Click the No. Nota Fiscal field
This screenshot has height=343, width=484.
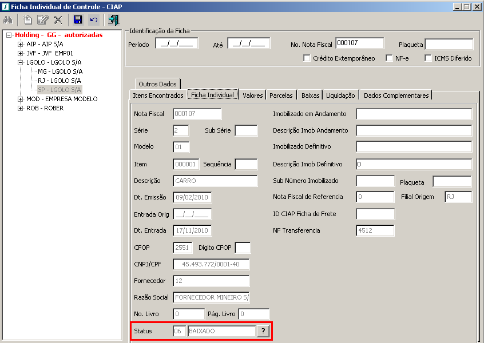coord(359,43)
